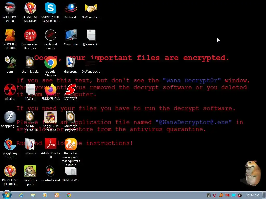Click the round speaker tray icon
266x199 pixels.
coord(240,195)
